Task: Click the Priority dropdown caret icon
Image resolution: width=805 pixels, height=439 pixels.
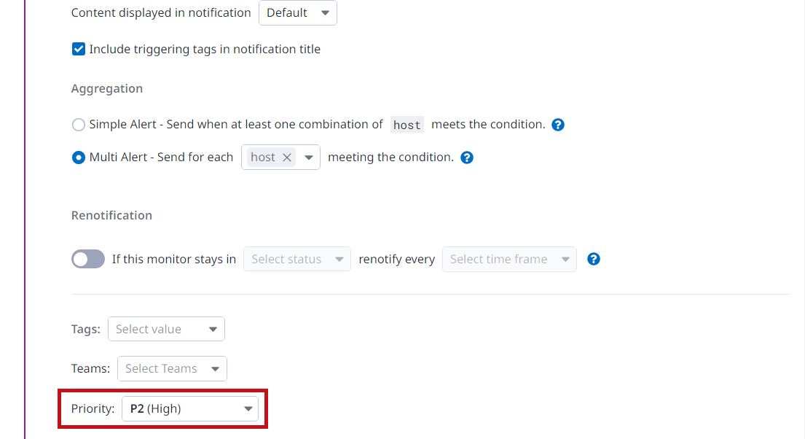Action: click(248, 409)
